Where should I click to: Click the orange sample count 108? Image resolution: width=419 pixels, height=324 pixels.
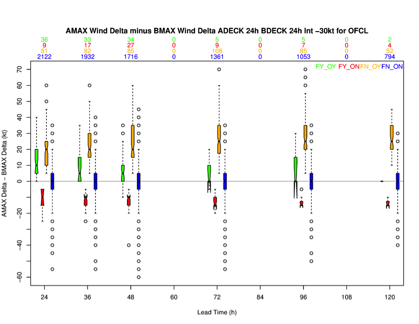(217, 51)
